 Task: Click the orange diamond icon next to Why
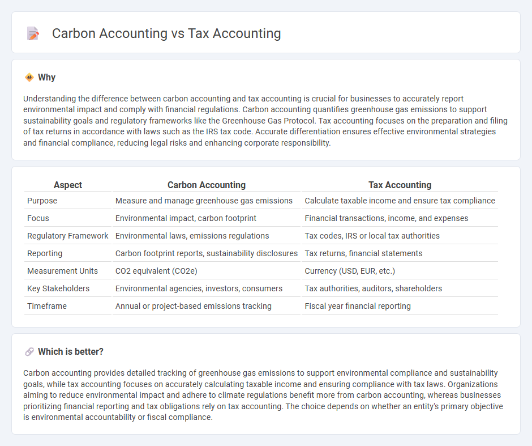[x=29, y=78]
